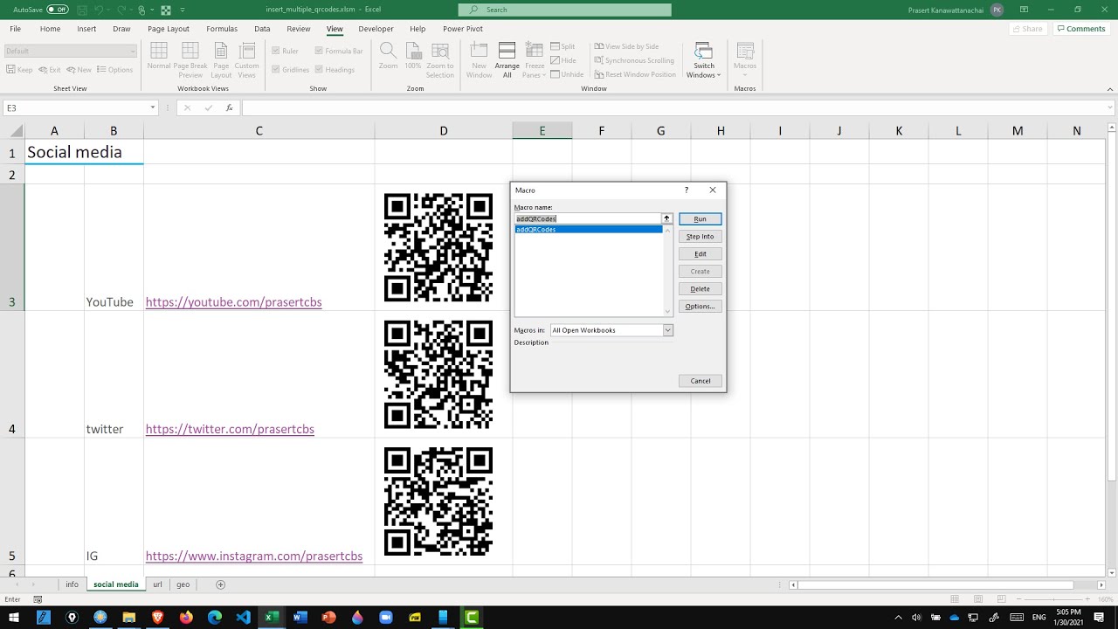Viewport: 1118px width, 629px height.
Task: Toggle the Formula Bar checkbox
Action: pyautogui.click(x=319, y=51)
